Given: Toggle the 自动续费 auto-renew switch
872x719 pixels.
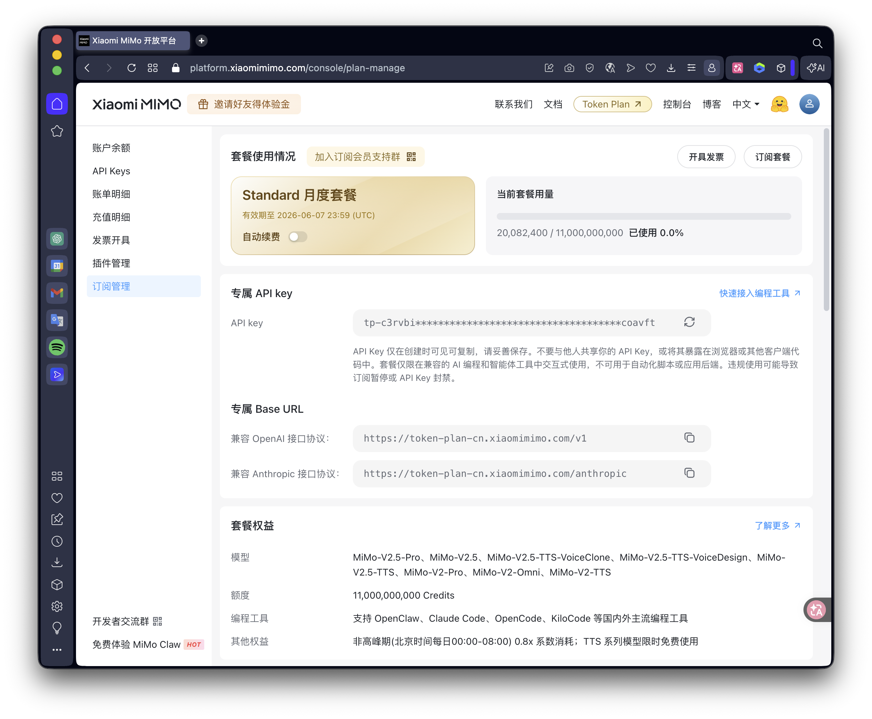Looking at the screenshot, I should tap(298, 236).
